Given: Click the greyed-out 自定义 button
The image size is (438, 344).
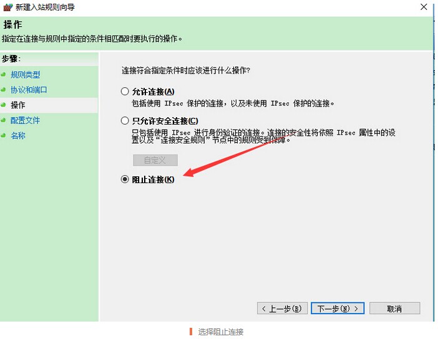Looking at the screenshot, I should click(x=155, y=160).
